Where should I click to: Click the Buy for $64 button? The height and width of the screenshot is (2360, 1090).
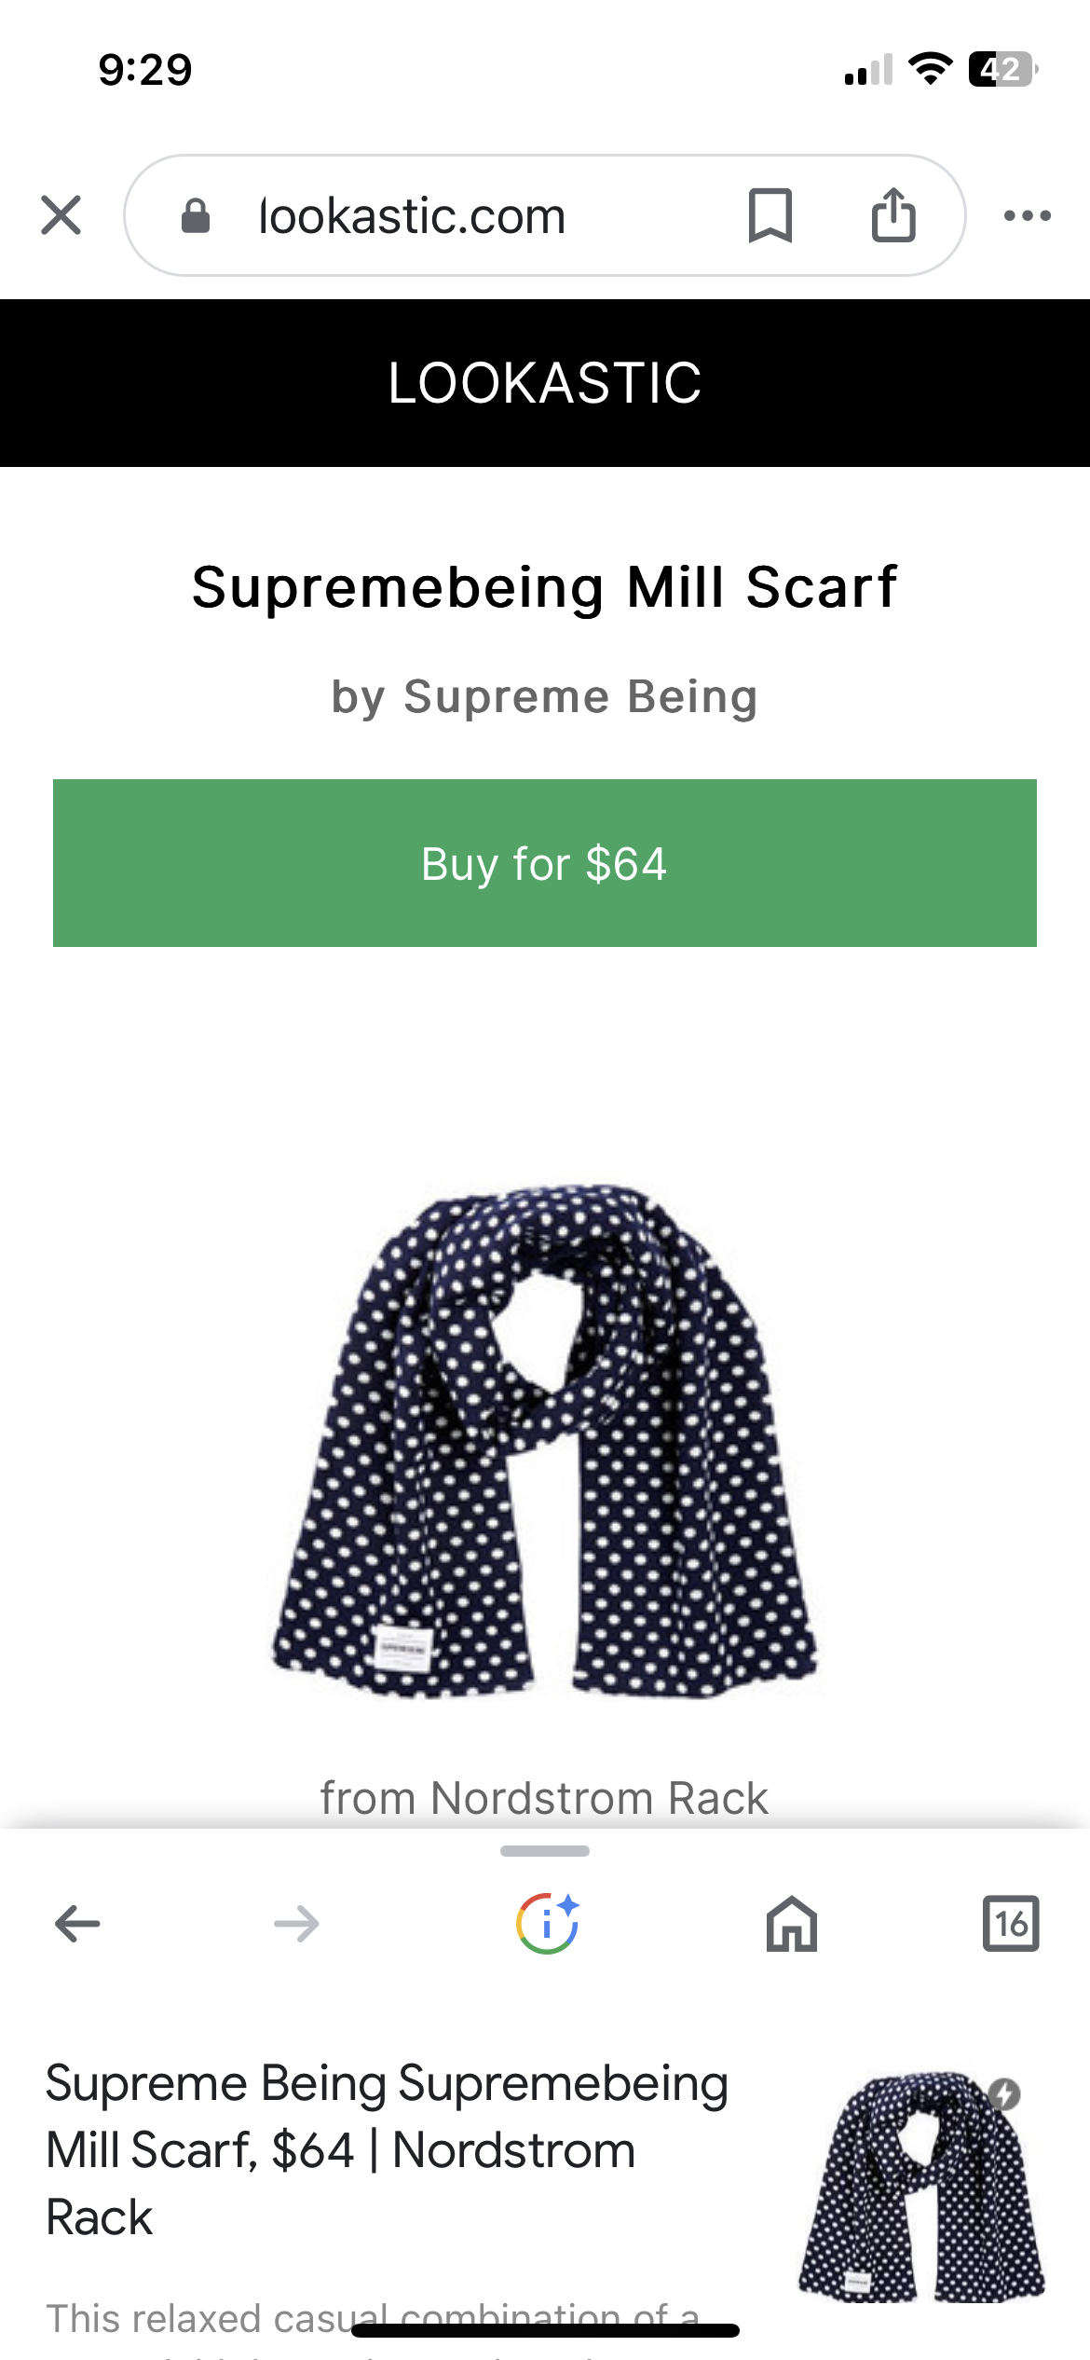[545, 863]
